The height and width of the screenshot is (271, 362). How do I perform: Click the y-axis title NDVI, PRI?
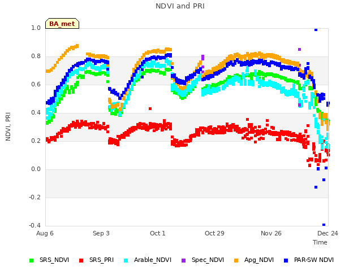pos(8,126)
